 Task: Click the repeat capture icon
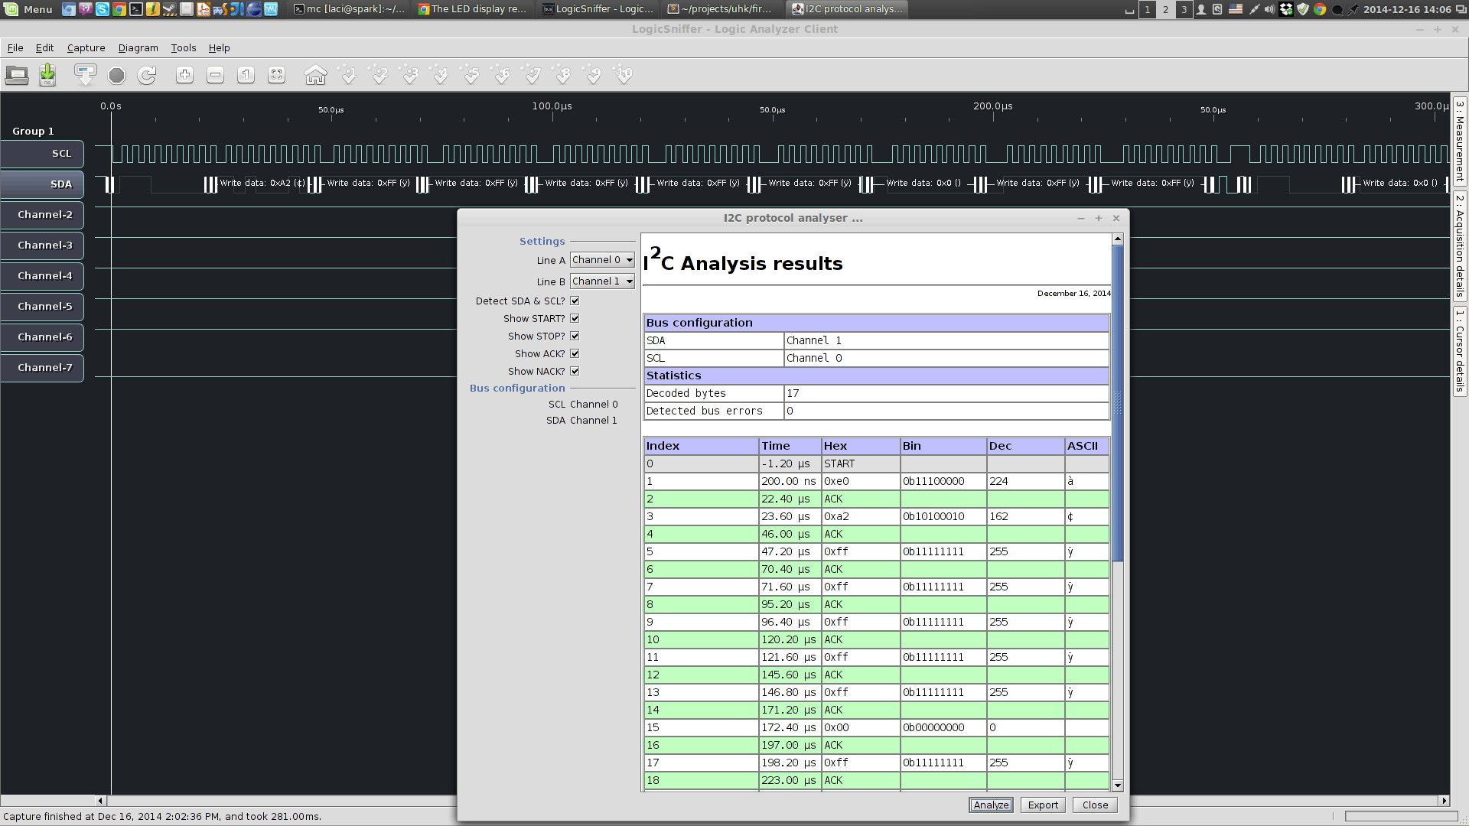click(x=147, y=75)
